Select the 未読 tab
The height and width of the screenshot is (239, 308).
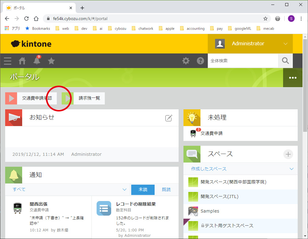point(143,189)
